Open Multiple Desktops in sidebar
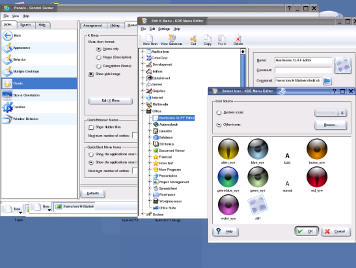Image resolution: width=356 pixels, height=268 pixels. point(39,71)
